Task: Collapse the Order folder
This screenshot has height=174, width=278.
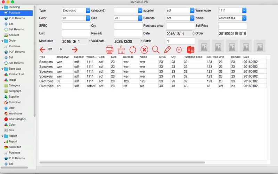Action: 2,41
